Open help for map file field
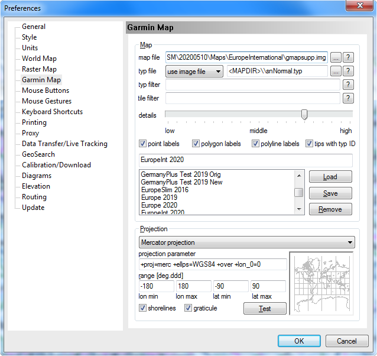 [x=349, y=57]
